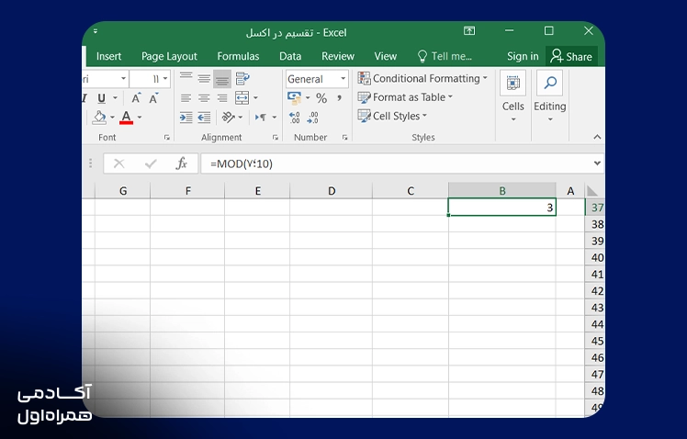Open the Formulas tab
The width and height of the screenshot is (687, 439).
238,57
